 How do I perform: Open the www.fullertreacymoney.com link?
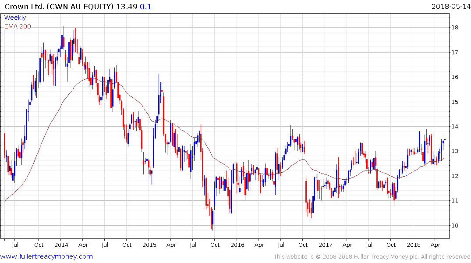point(46,256)
